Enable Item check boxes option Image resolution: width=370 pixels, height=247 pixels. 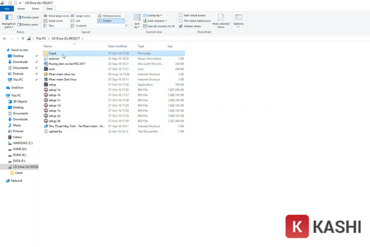(x=181, y=15)
